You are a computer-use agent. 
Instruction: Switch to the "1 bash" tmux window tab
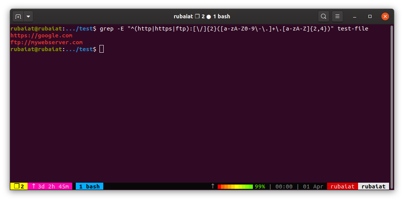point(90,187)
